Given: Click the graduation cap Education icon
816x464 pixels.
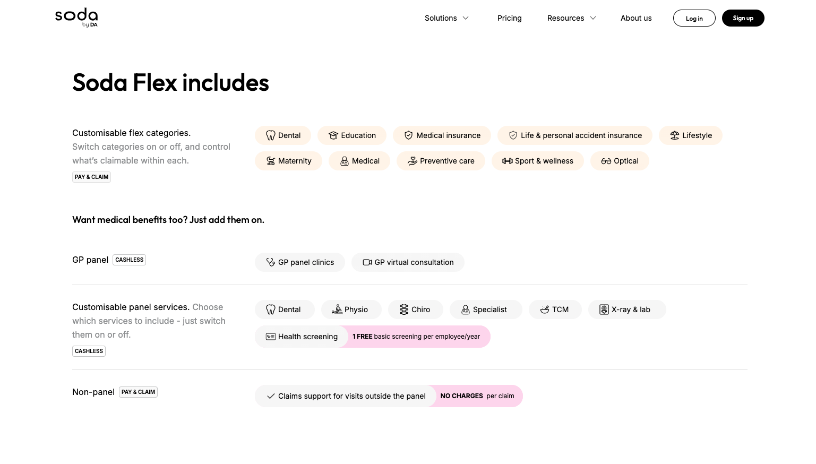Looking at the screenshot, I should point(333,135).
